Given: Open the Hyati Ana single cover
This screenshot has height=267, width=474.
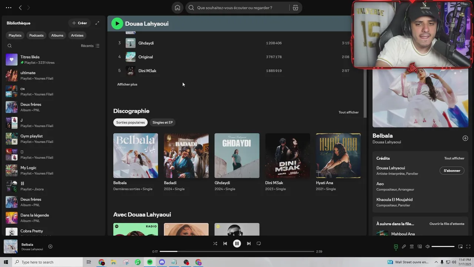Looking at the screenshot, I should pos(338,156).
